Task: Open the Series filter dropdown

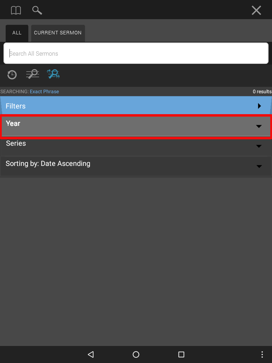Action: 136,146
